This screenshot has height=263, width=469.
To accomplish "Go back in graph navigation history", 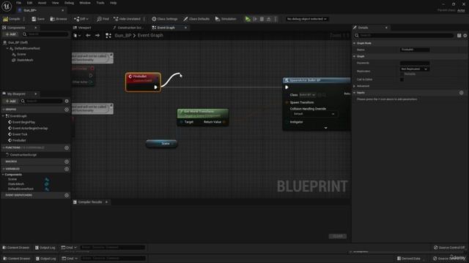I will pyautogui.click(x=88, y=35).
